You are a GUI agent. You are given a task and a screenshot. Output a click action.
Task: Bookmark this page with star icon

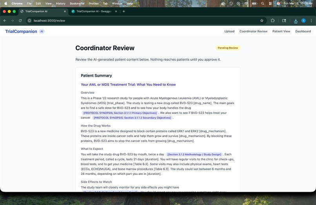tap(262, 20)
